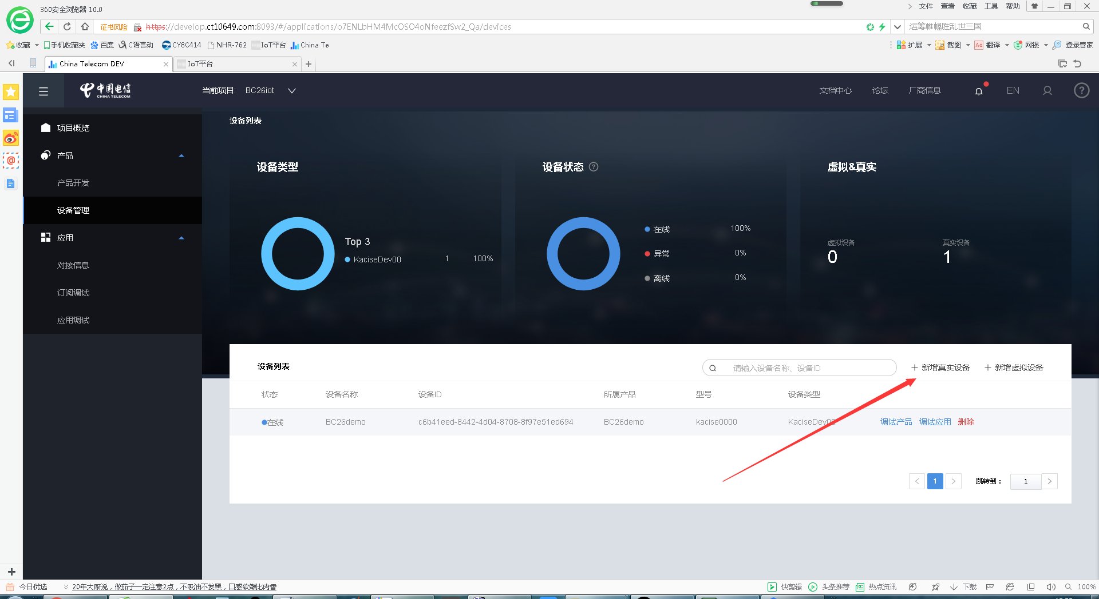Switch interface language to EN
This screenshot has height=599, width=1099.
point(1013,91)
